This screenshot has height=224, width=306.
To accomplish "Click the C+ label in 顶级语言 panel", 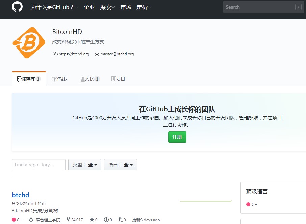I will coord(254,204).
